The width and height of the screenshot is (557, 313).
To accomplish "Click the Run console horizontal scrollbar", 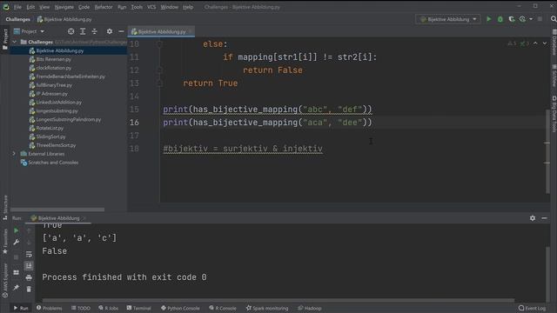I will point(278,300).
